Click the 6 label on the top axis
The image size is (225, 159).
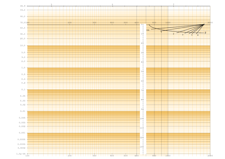click(x=112, y=4)
